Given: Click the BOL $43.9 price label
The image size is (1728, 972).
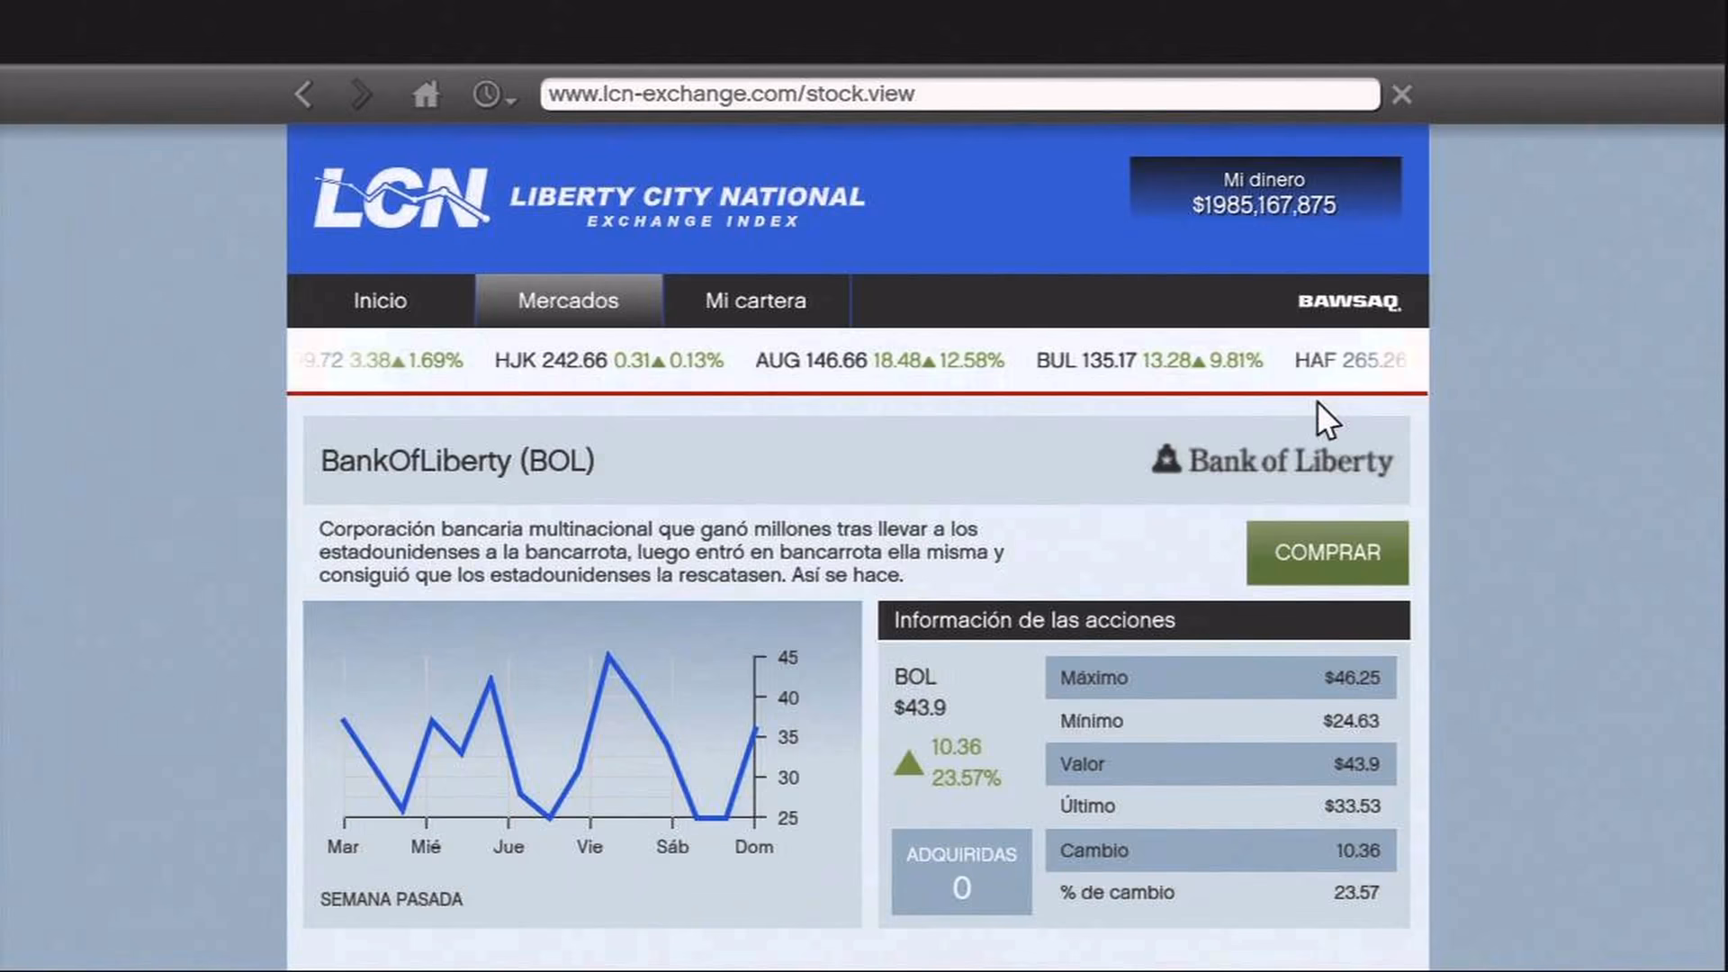Looking at the screenshot, I should (x=920, y=692).
